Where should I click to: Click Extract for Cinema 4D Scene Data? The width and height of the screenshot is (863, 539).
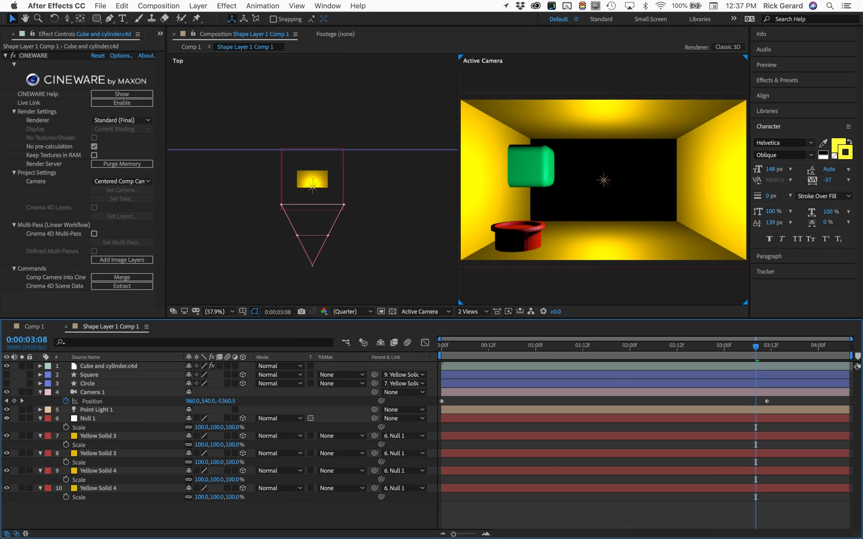click(x=122, y=286)
